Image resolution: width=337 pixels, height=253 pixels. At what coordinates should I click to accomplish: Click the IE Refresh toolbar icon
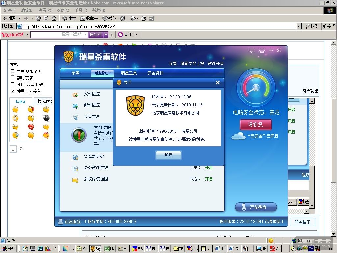point(46,18)
